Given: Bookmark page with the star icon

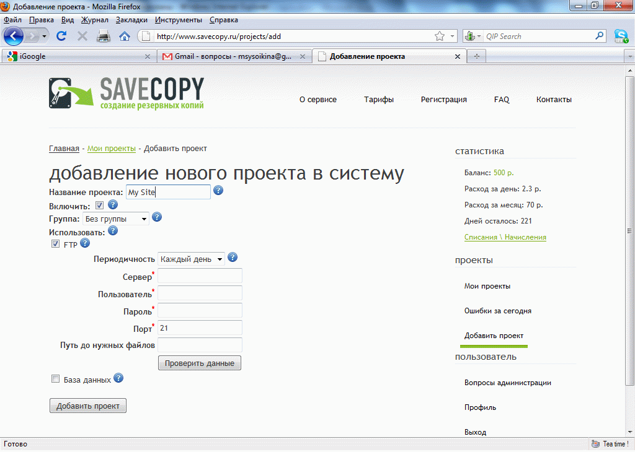Looking at the screenshot, I should (x=440, y=37).
